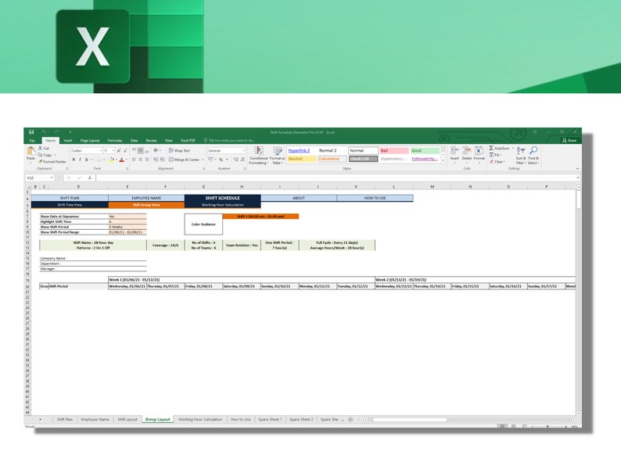Click Decrease Decimal icon
The width and height of the screenshot is (621, 466).
pos(242,160)
